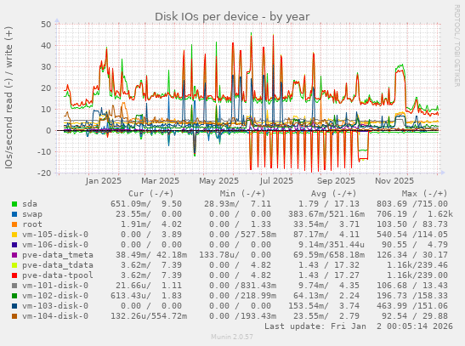Click the Jul 2025 axis label

point(276,181)
